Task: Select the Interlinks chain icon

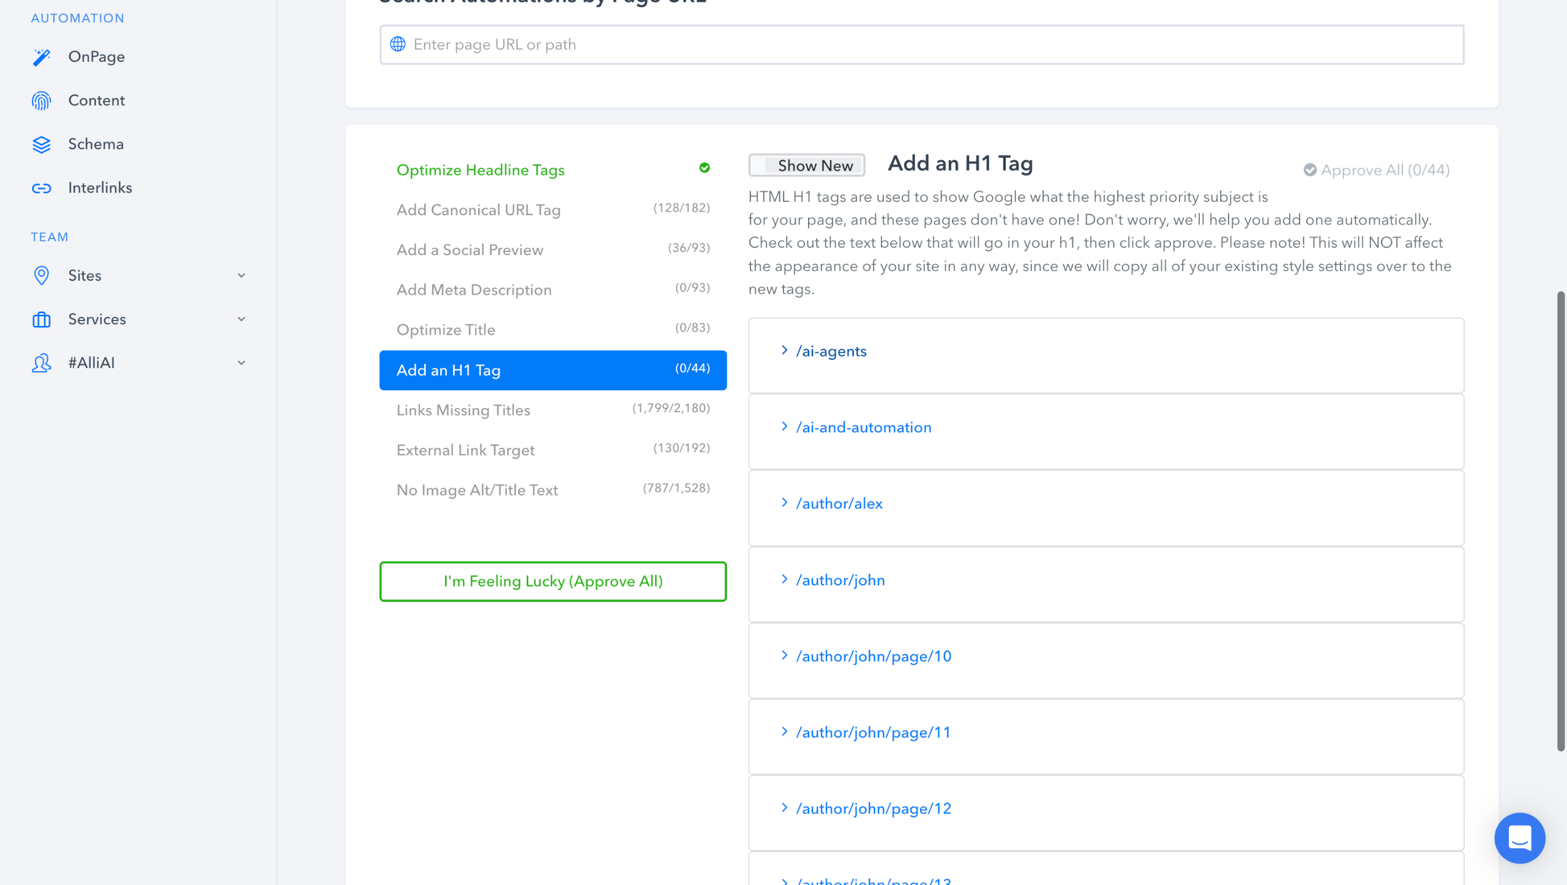Action: 41,188
